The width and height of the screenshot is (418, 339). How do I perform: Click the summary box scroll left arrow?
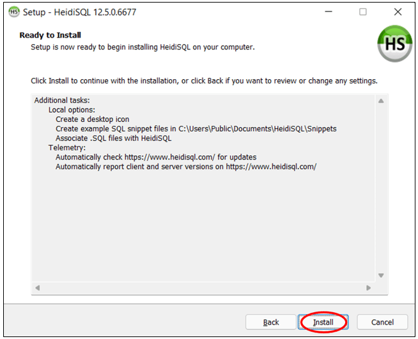coord(37,288)
